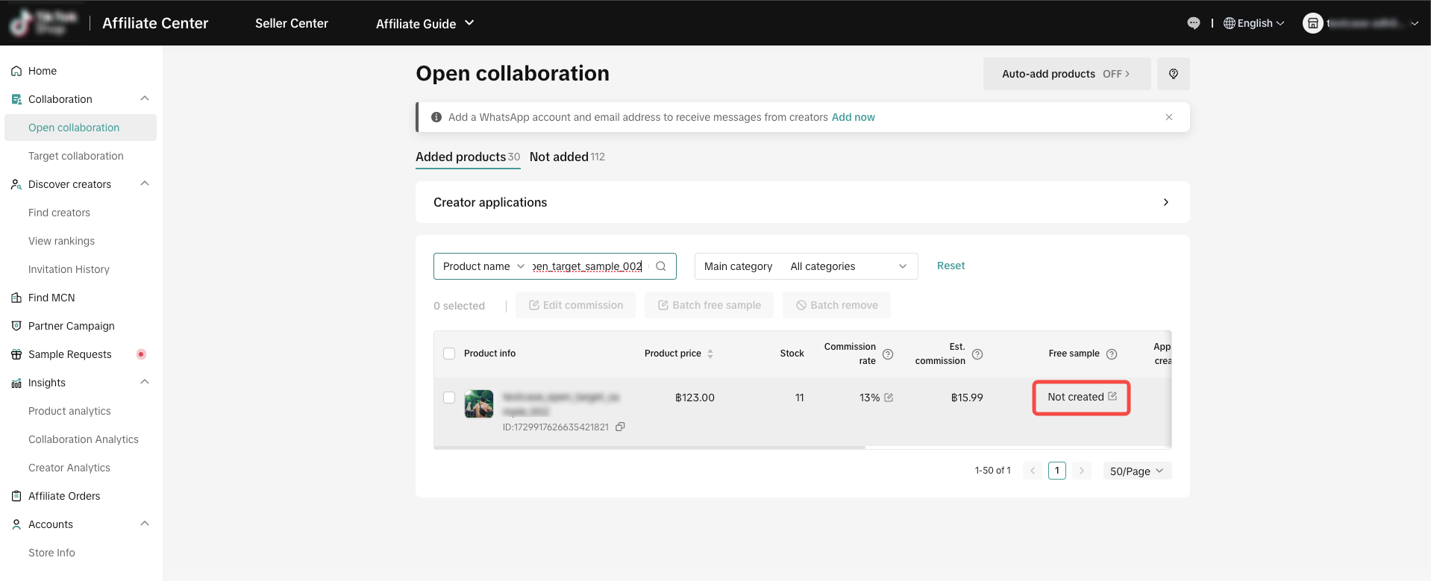
Task: Click the edit icon beside Not created
Action: [1112, 396]
